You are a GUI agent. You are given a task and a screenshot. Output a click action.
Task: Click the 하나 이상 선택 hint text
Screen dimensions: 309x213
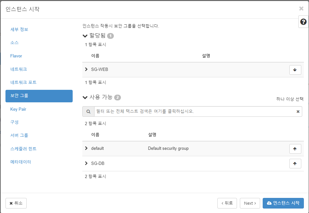290,99
